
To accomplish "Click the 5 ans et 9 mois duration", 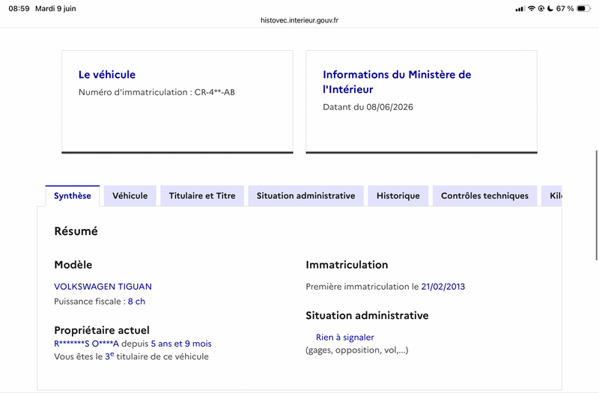I will pos(181,344).
